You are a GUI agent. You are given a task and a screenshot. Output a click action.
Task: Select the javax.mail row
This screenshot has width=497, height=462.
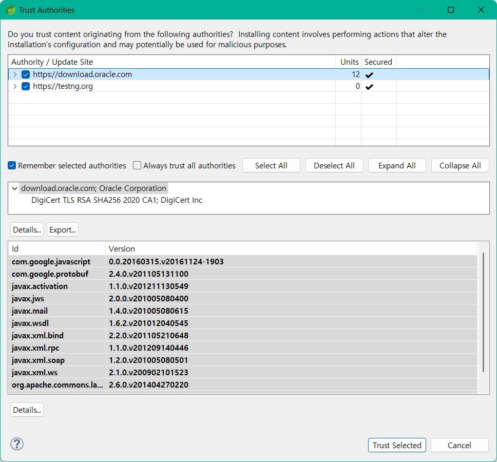click(243, 311)
